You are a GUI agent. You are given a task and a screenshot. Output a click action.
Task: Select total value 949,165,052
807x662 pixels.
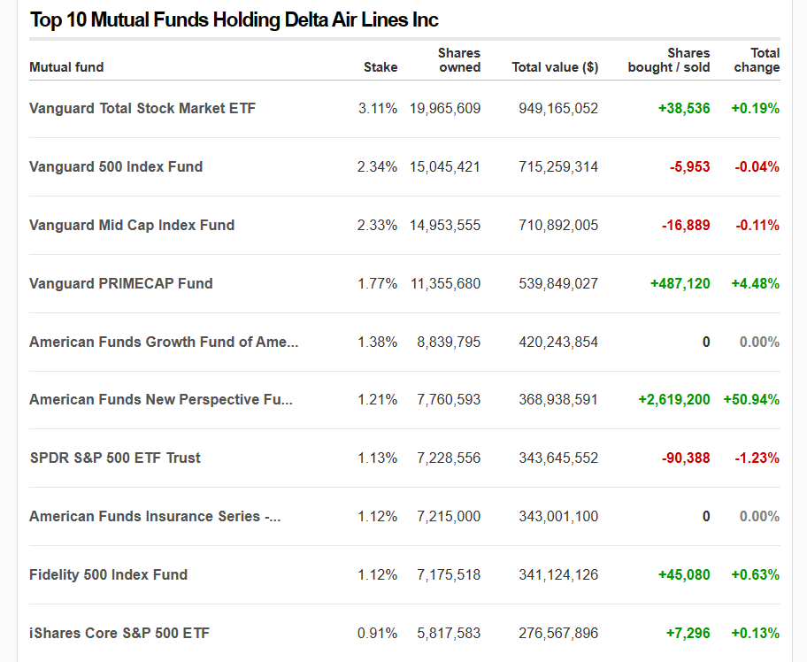(x=558, y=109)
